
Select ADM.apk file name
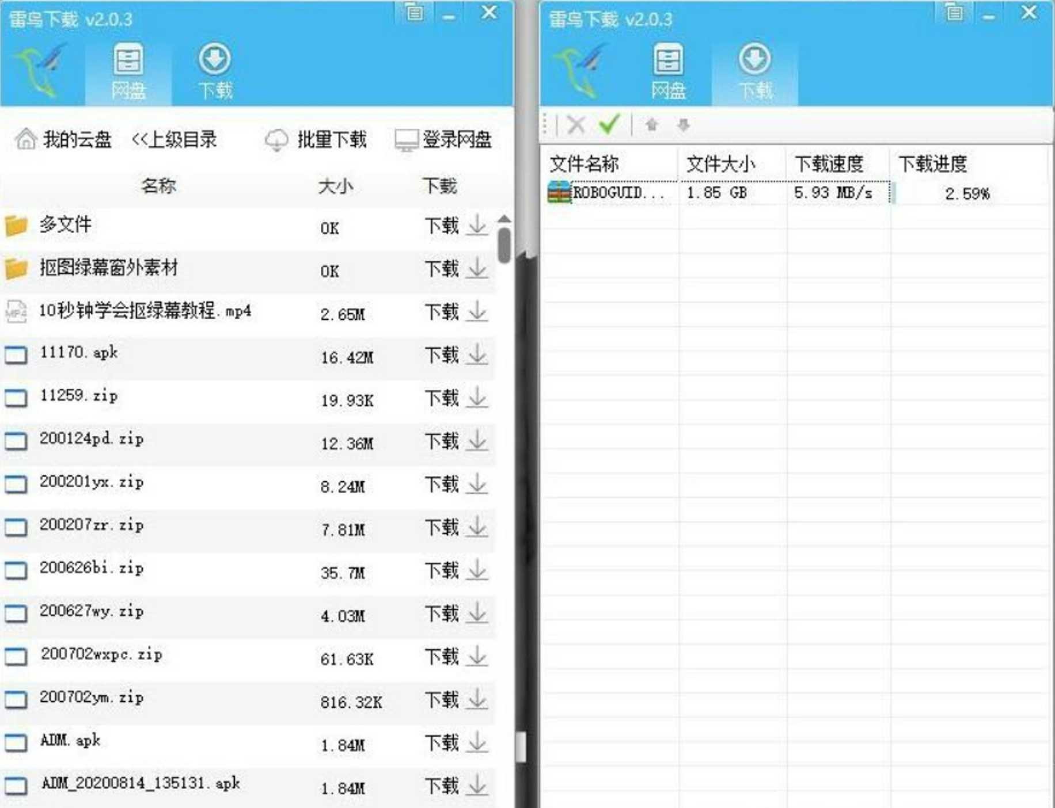[x=70, y=740]
